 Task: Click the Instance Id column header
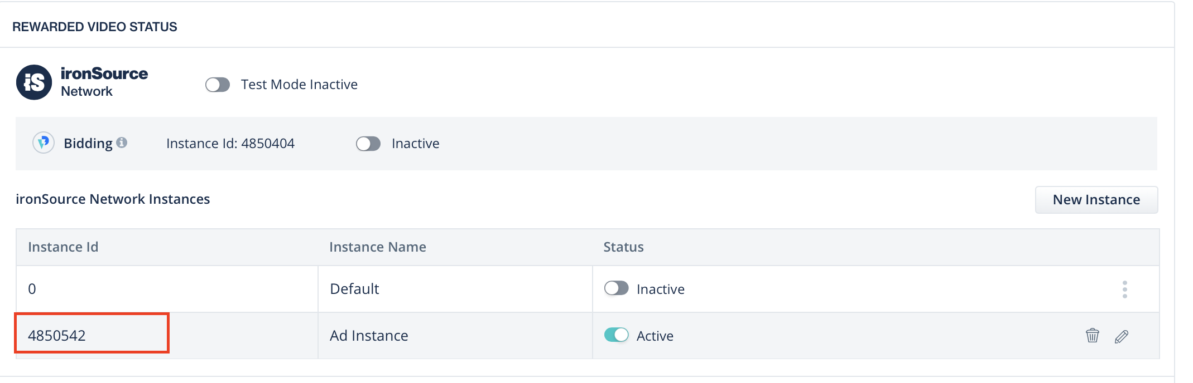[x=63, y=247]
